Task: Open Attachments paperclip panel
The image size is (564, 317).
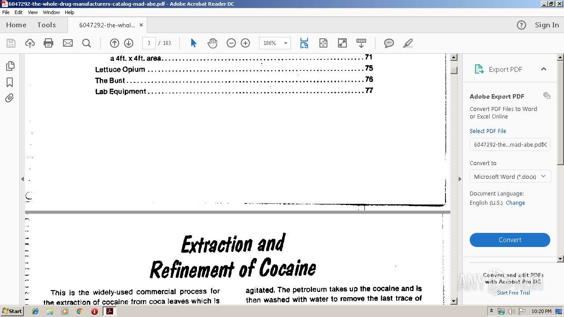Action: tap(10, 98)
